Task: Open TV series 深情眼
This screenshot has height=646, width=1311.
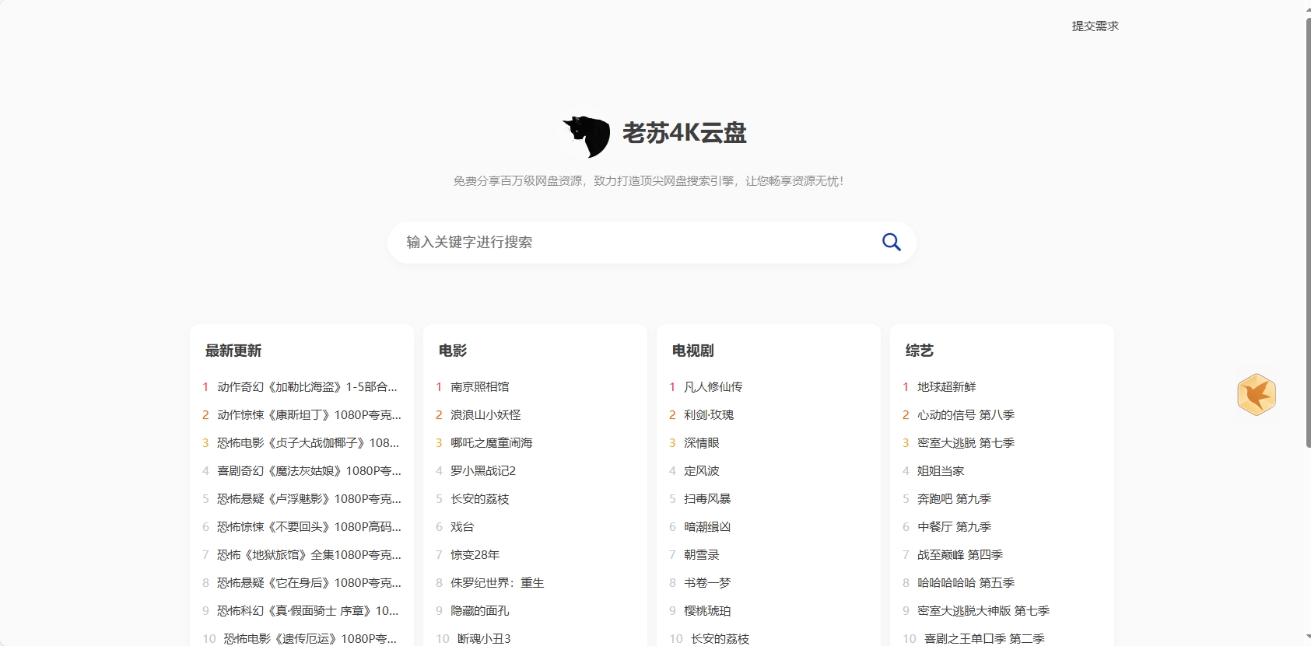Action: (x=702, y=442)
